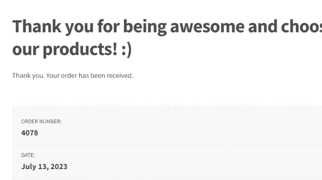322x180 pixels.
Task: Click the divider between order number and date
Action: click(167, 144)
